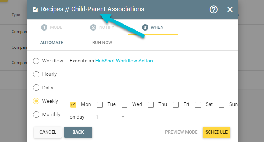This screenshot has width=264, height=142.
Task: Select the AUTOMATE tab
Action: click(52, 43)
